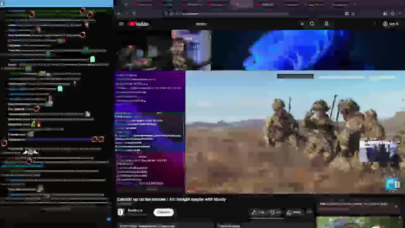Like the video with thumbs up
The height and width of the screenshot is (228, 405).
(x=258, y=212)
